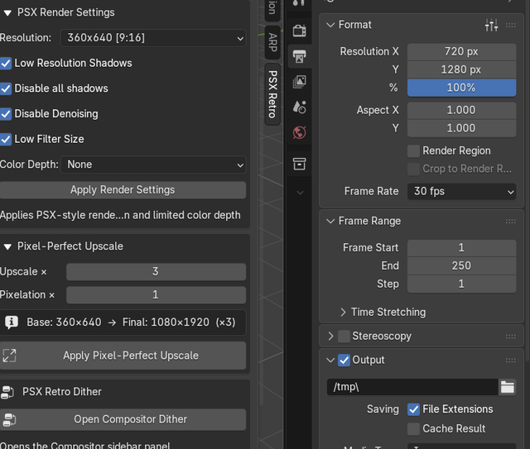The image size is (530, 449).
Task: Open the Collection properties archive icon
Action: 299,164
